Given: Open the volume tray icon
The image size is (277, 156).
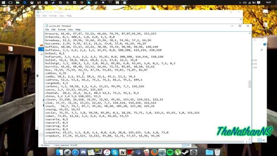Looking at the screenshot, I should click(x=245, y=3).
